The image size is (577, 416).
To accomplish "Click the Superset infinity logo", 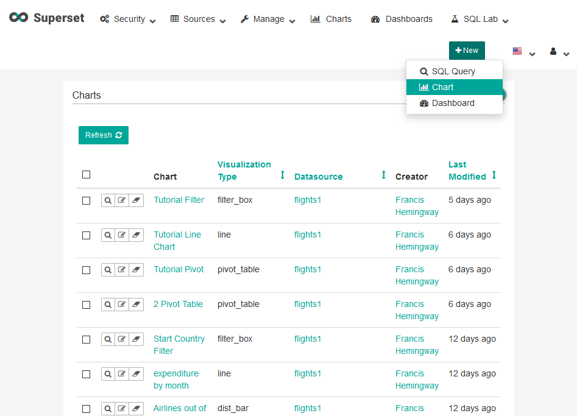I will point(19,18).
